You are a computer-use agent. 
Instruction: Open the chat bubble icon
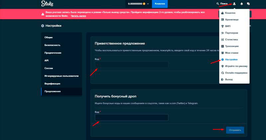(x=248, y=4)
